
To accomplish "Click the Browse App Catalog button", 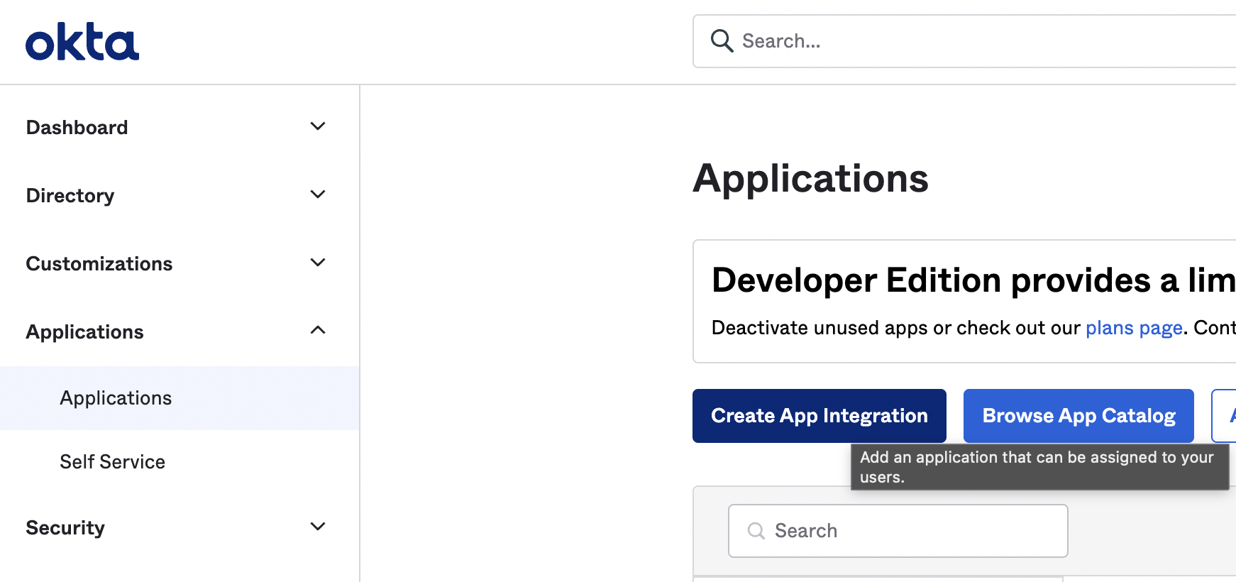I will (x=1078, y=416).
